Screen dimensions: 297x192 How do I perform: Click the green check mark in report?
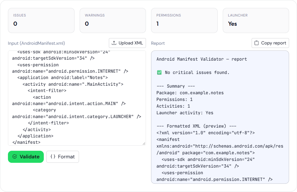(159, 73)
